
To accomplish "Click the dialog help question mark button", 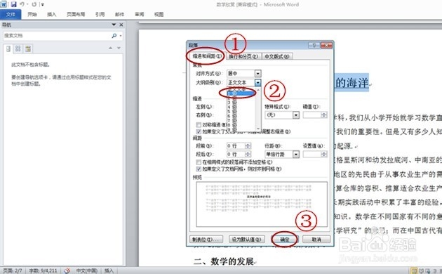I will pyautogui.click(x=314, y=45).
